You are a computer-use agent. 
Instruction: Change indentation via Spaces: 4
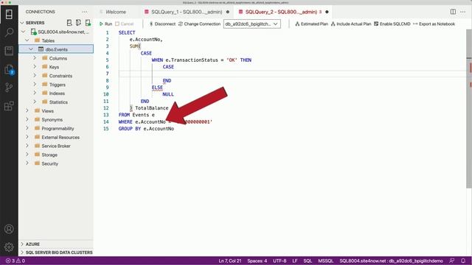point(257,261)
